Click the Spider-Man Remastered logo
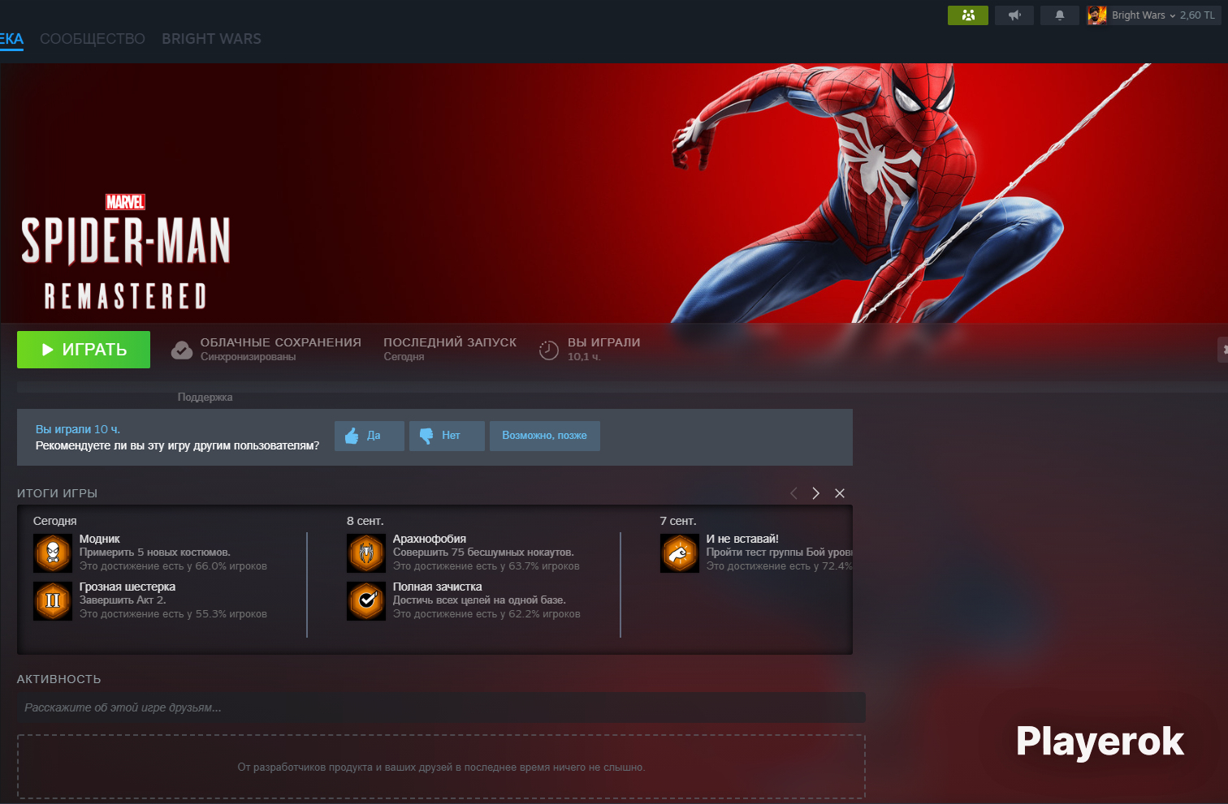The width and height of the screenshot is (1228, 804). point(126,252)
